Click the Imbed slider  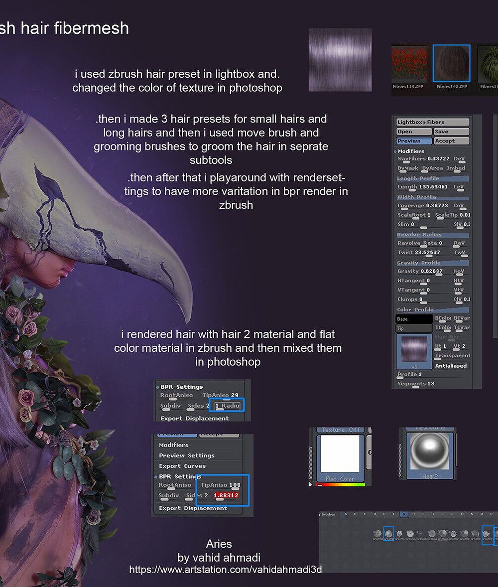457,168
